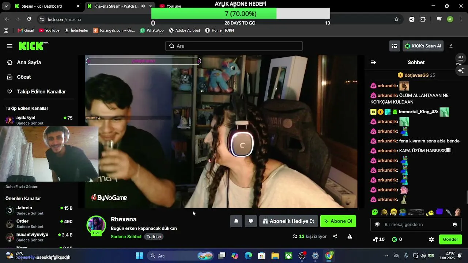The image size is (468, 263).
Task: Open the taskbar volume control
Action: 423,256
